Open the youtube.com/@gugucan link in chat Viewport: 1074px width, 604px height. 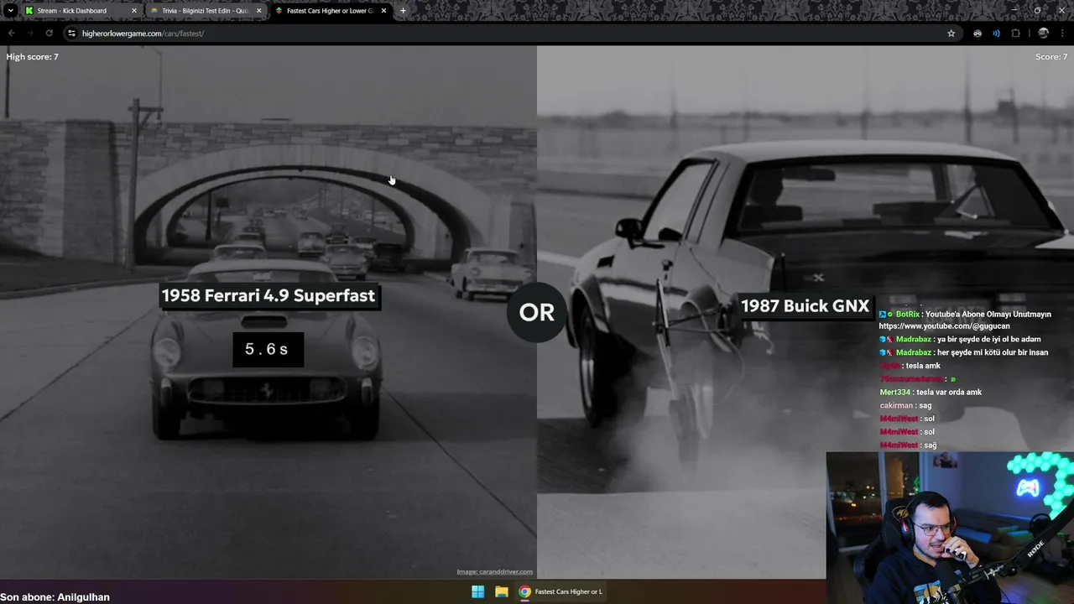point(944,326)
